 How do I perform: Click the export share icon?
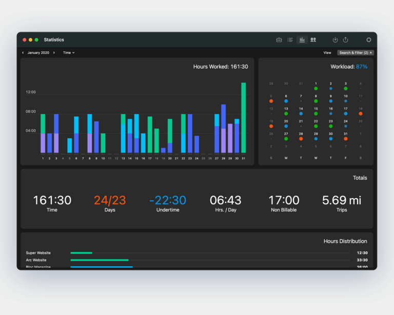345,40
